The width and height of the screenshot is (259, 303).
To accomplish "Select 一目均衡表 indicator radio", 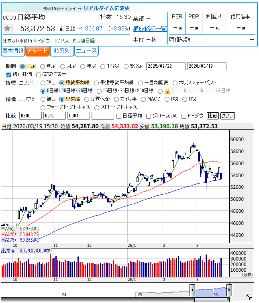I will [x=140, y=83].
